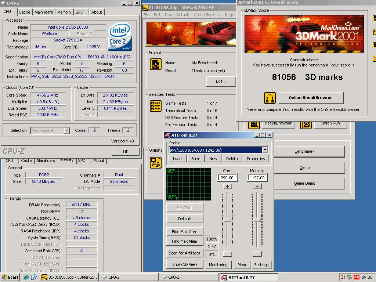Click OK button in CPU-Z
Image resolution: width=376 pixels, height=282 pixels.
click(x=126, y=152)
